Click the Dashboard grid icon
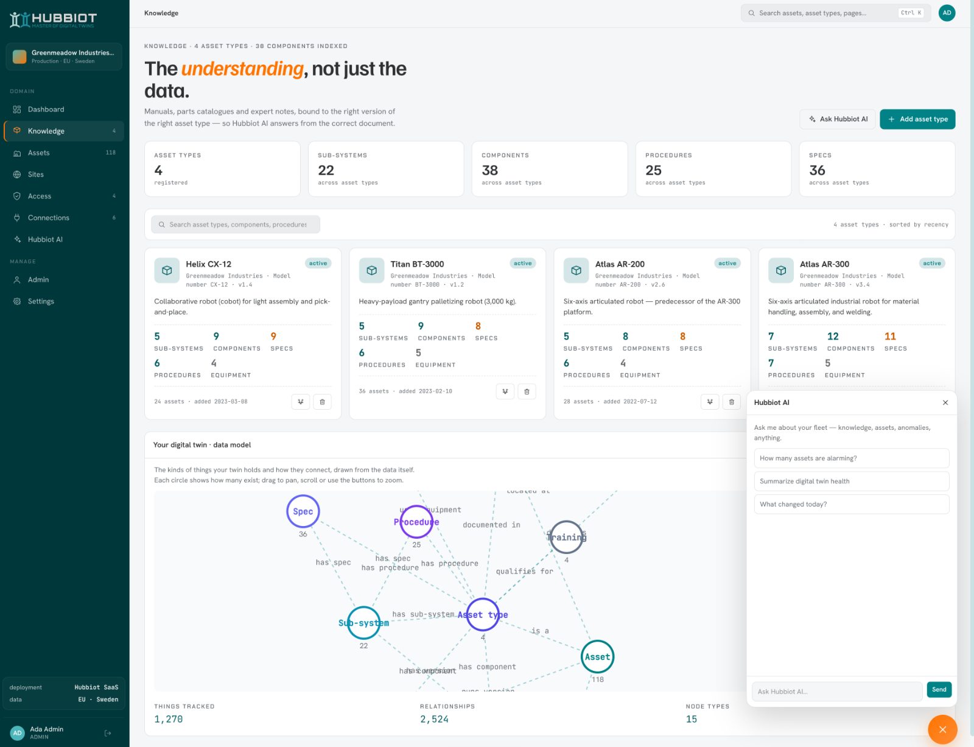 (17, 110)
